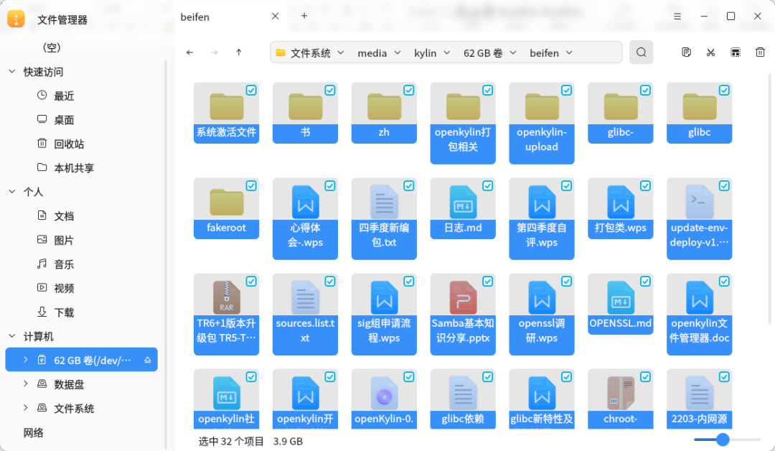
Task: Open the 系统激活文件 folder icon
Action: point(226,106)
